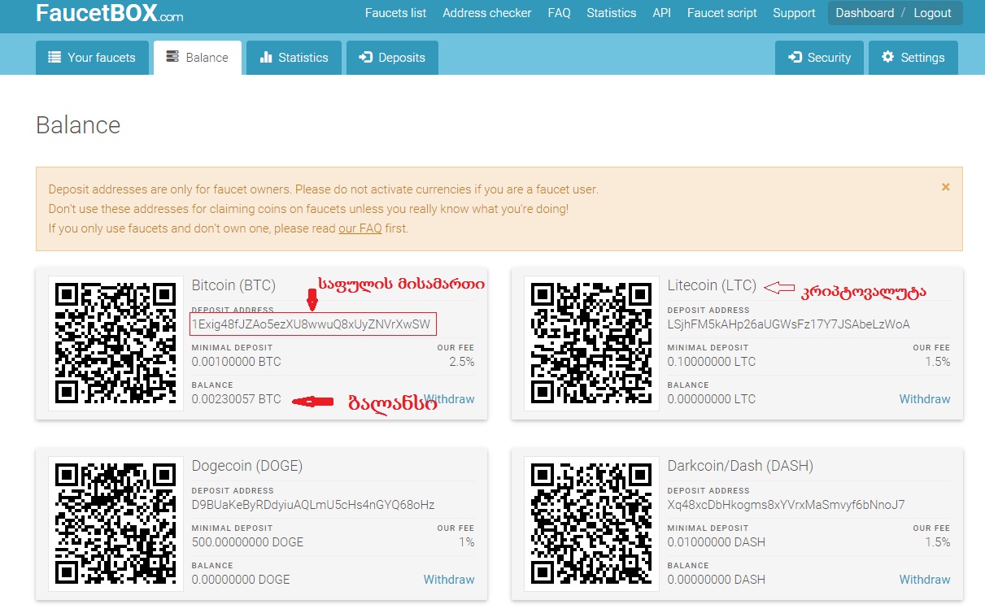Viewport: 985px width, 613px height.
Task: Follow the 'our FAQ' link in the warning
Action: point(360,228)
